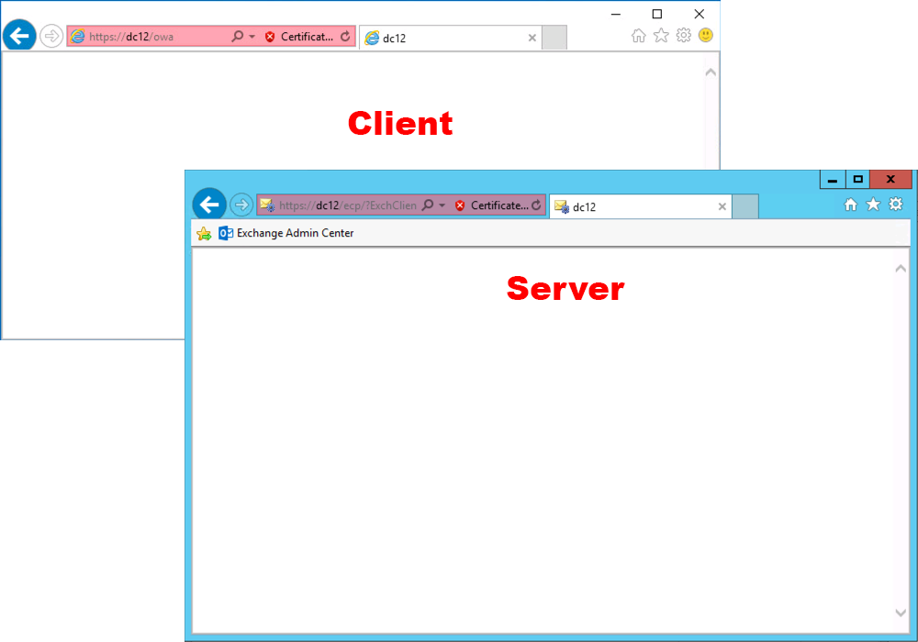Image resolution: width=918 pixels, height=642 pixels.
Task: Open Tools gear in Server window
Action: (x=896, y=204)
